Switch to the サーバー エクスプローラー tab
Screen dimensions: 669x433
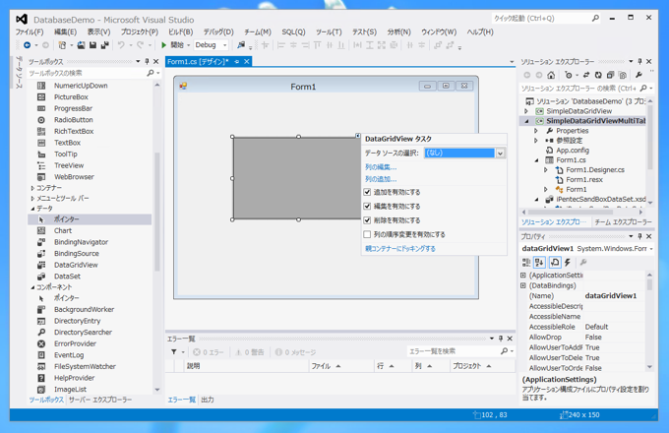100,401
